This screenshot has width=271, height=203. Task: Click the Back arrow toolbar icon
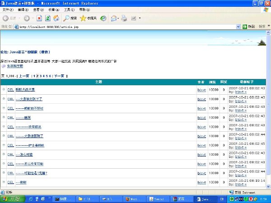[x=5, y=18]
